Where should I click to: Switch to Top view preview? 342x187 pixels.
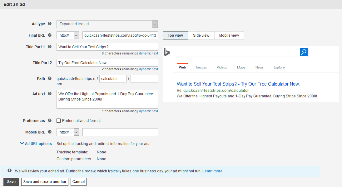click(x=175, y=35)
